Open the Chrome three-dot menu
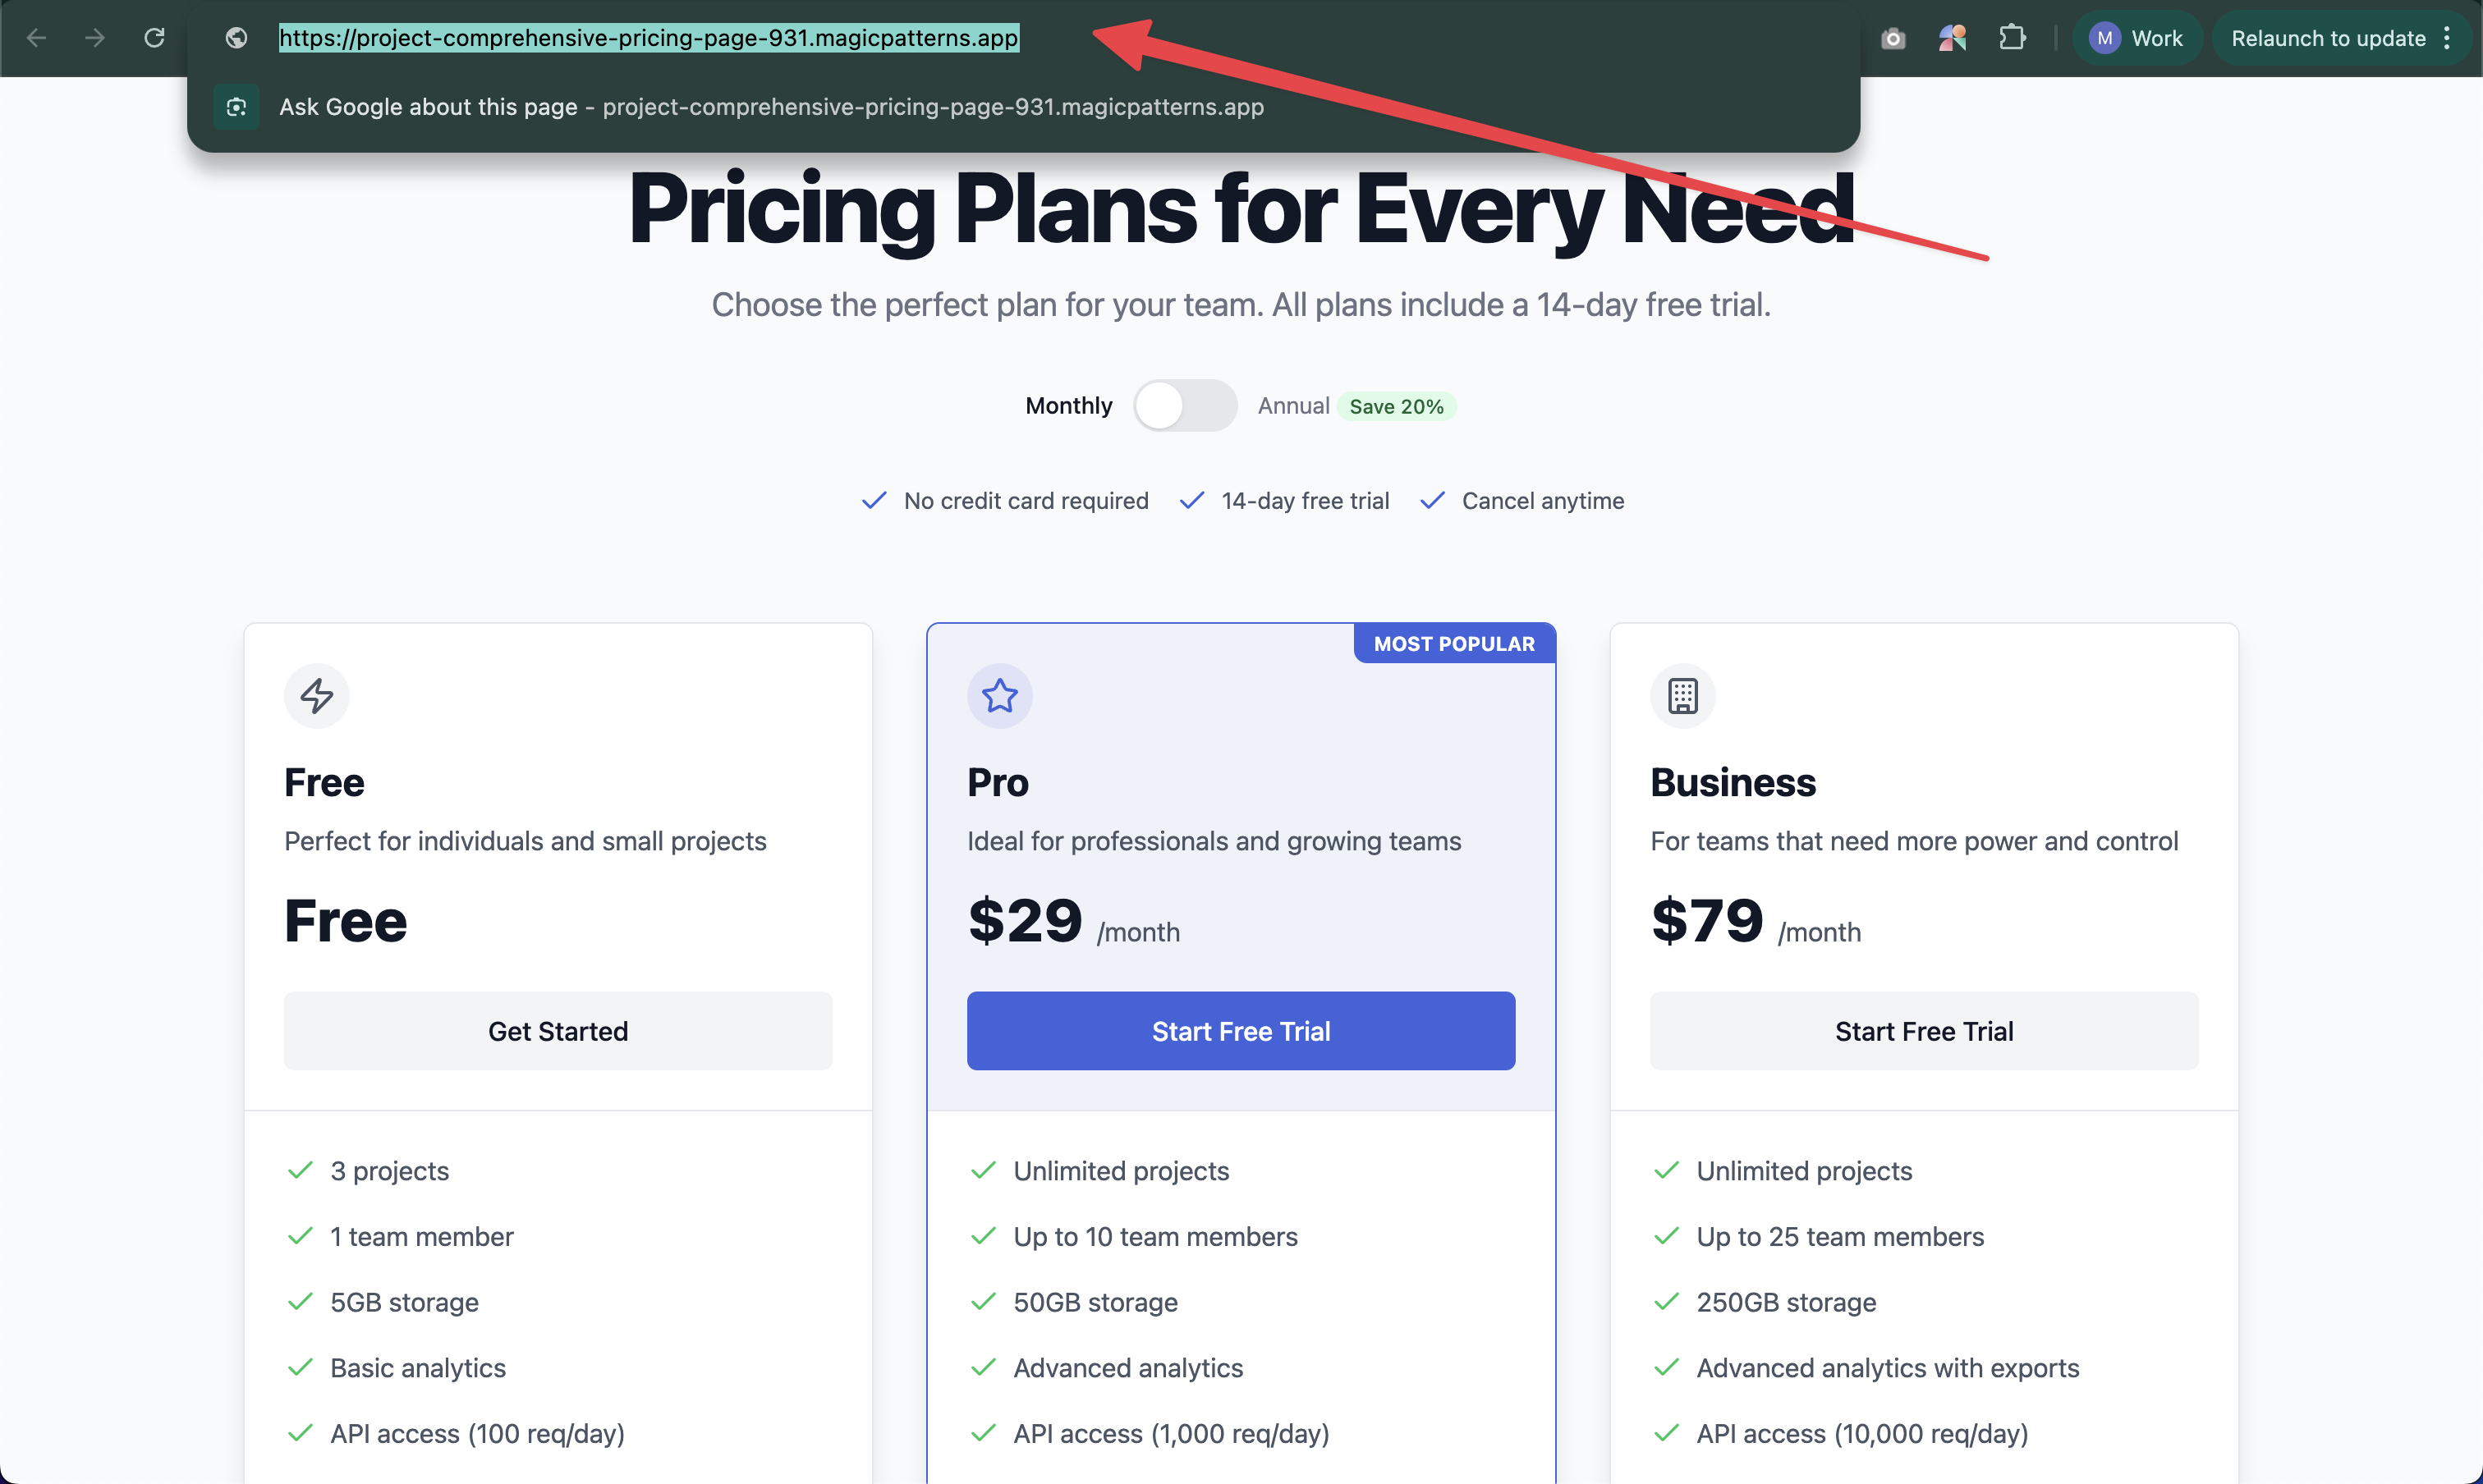 [2447, 38]
